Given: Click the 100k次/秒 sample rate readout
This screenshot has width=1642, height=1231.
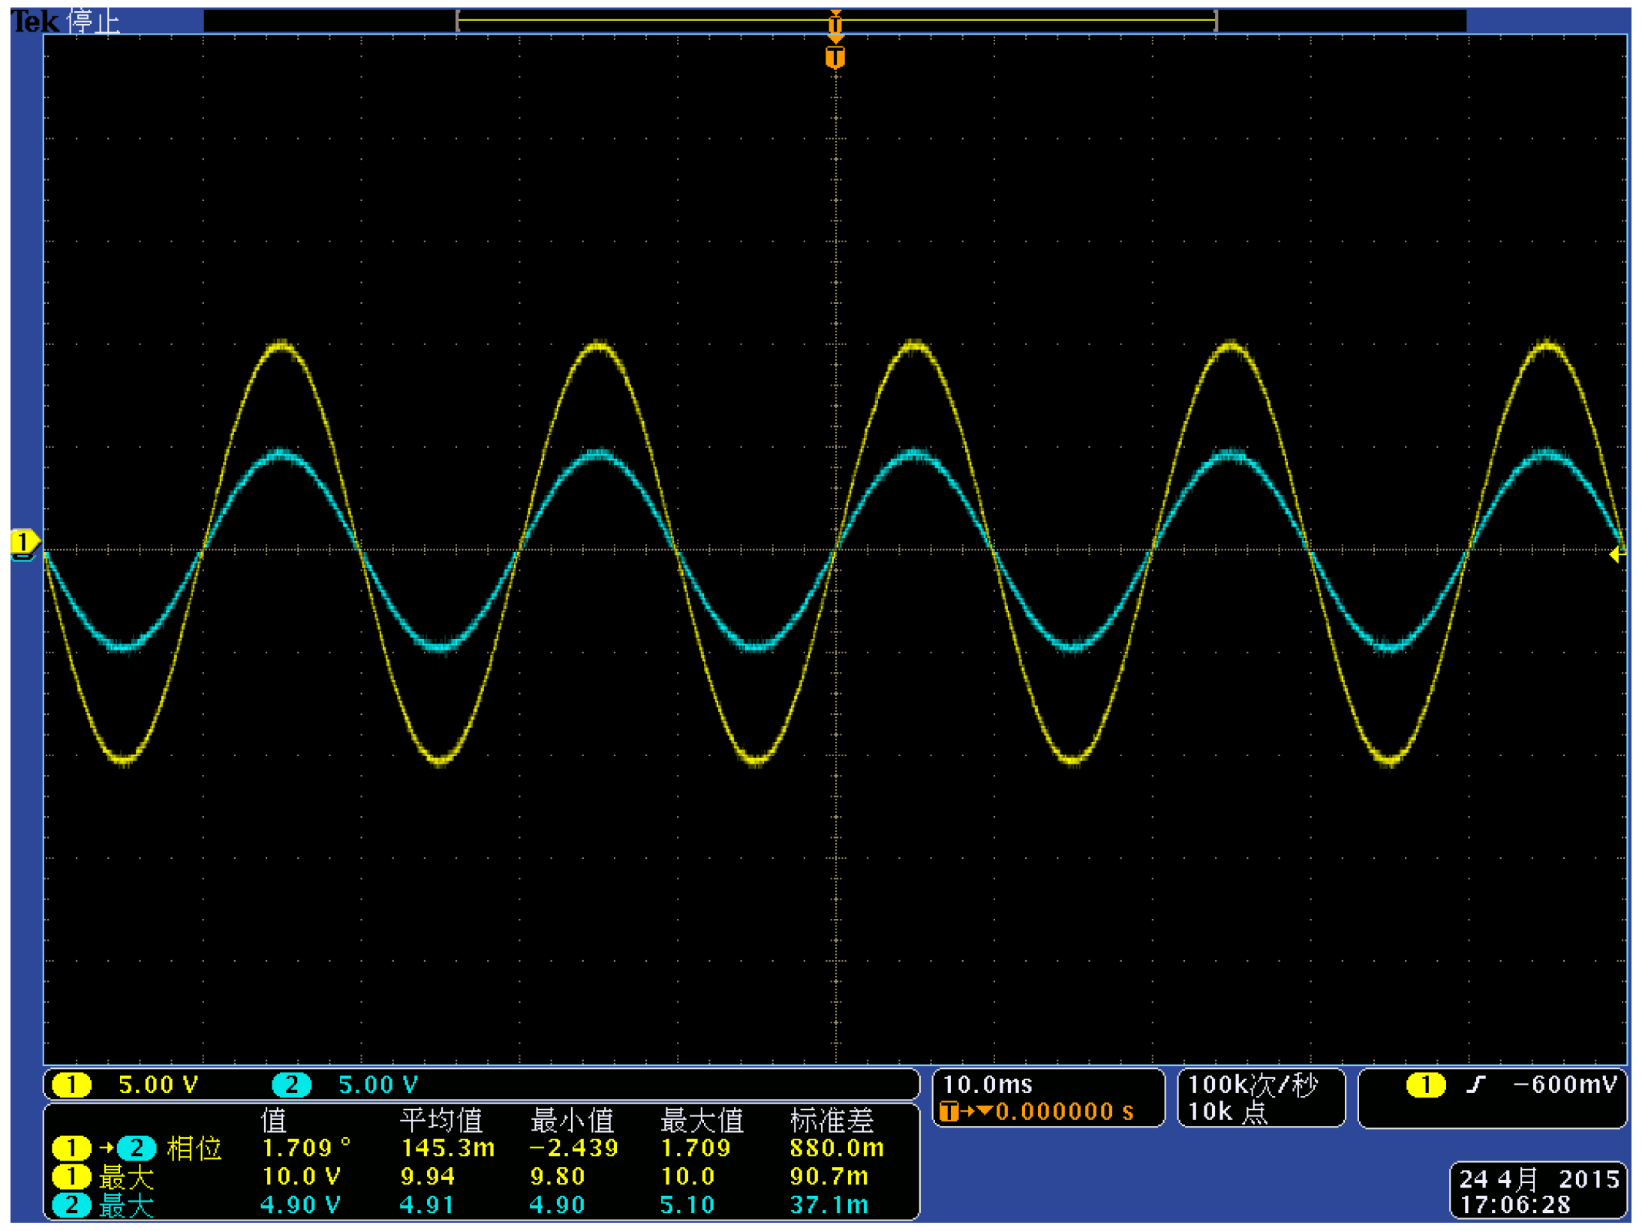Looking at the screenshot, I should 1253,1084.
